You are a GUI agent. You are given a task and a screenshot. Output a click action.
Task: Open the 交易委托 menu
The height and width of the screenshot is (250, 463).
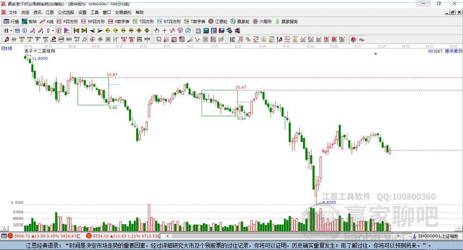coord(123,12)
